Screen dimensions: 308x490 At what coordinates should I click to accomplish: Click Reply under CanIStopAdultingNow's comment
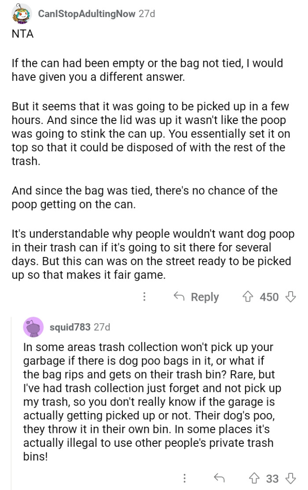(197, 297)
